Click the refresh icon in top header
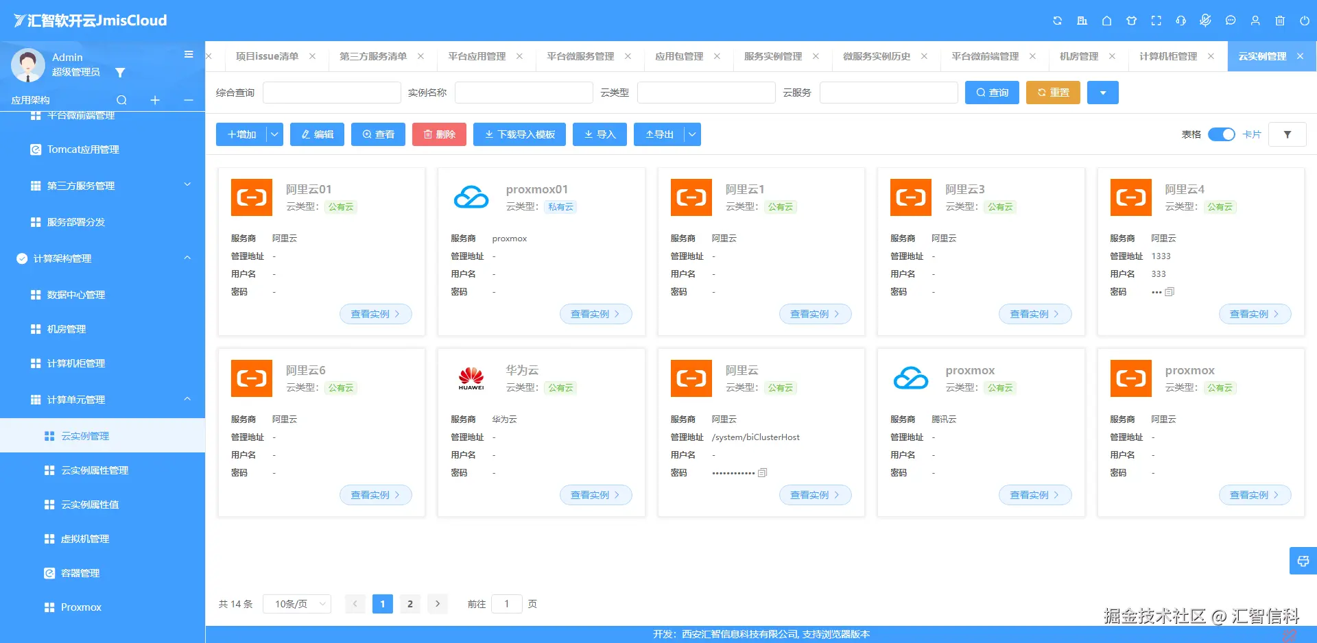1317x643 pixels. pyautogui.click(x=1057, y=21)
